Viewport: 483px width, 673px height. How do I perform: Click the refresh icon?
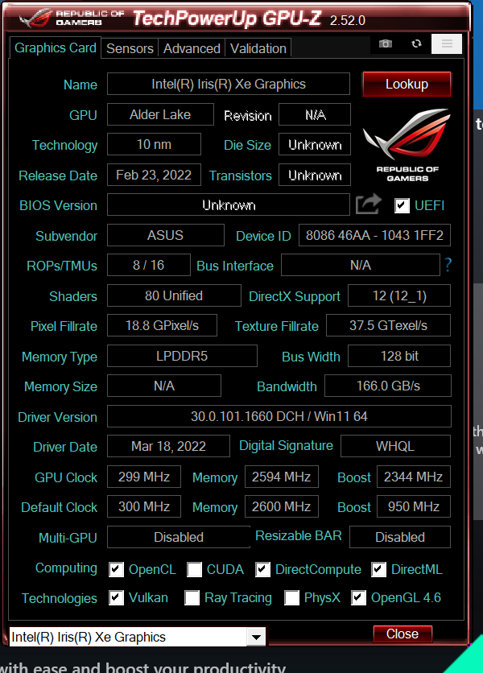click(416, 43)
